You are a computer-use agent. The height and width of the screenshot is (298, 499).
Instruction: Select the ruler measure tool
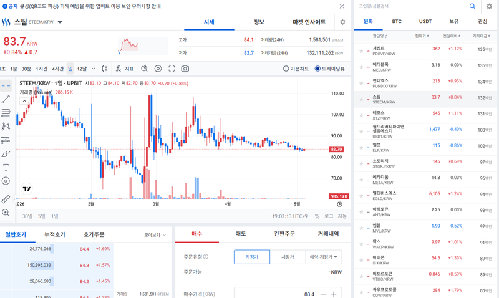coord(6,199)
